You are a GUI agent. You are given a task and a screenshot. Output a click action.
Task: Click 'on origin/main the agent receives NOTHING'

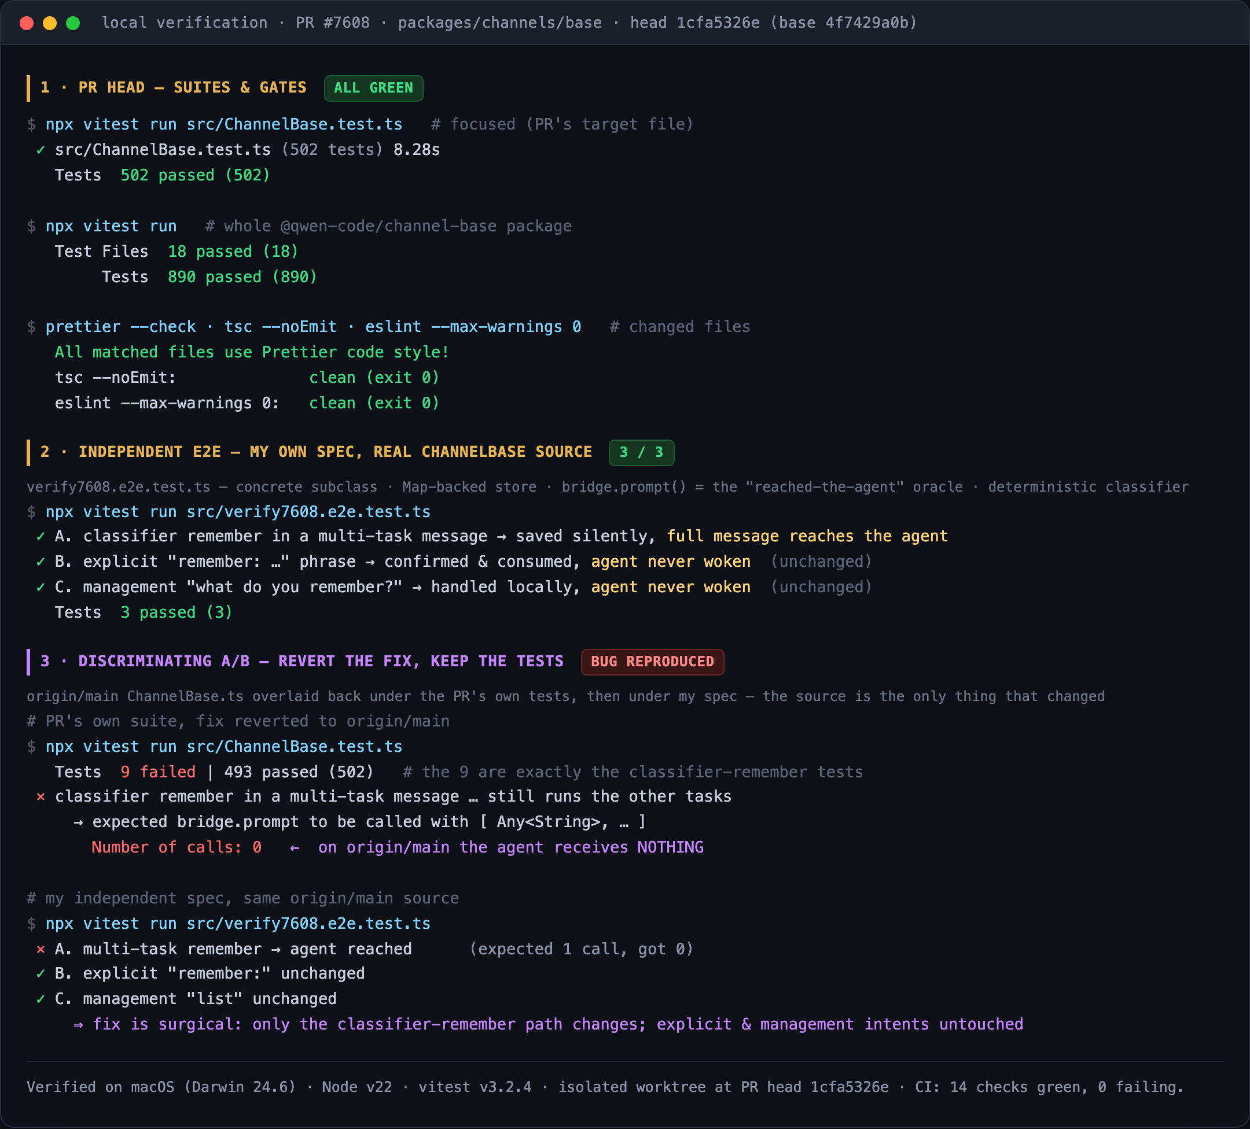pos(511,848)
